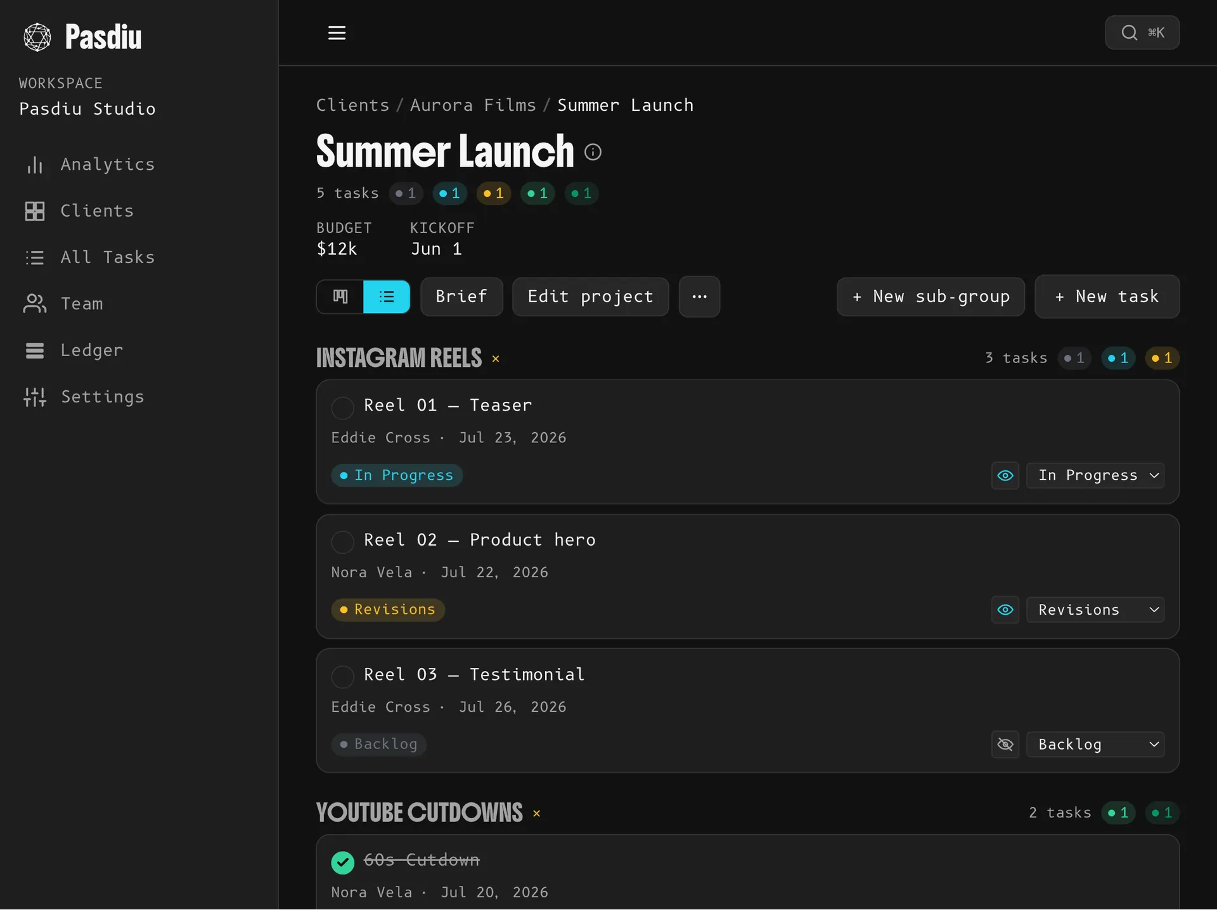Click the Reel 02 – Product hero title

coord(480,540)
